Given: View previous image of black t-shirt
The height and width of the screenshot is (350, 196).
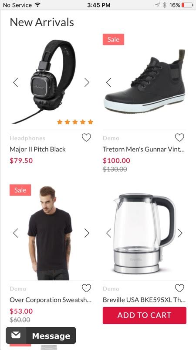Looking at the screenshot, I should pos(16,233).
